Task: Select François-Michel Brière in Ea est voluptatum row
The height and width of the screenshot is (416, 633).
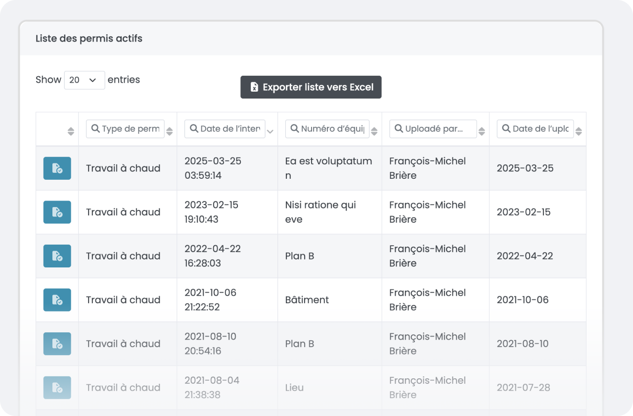Action: coord(428,168)
